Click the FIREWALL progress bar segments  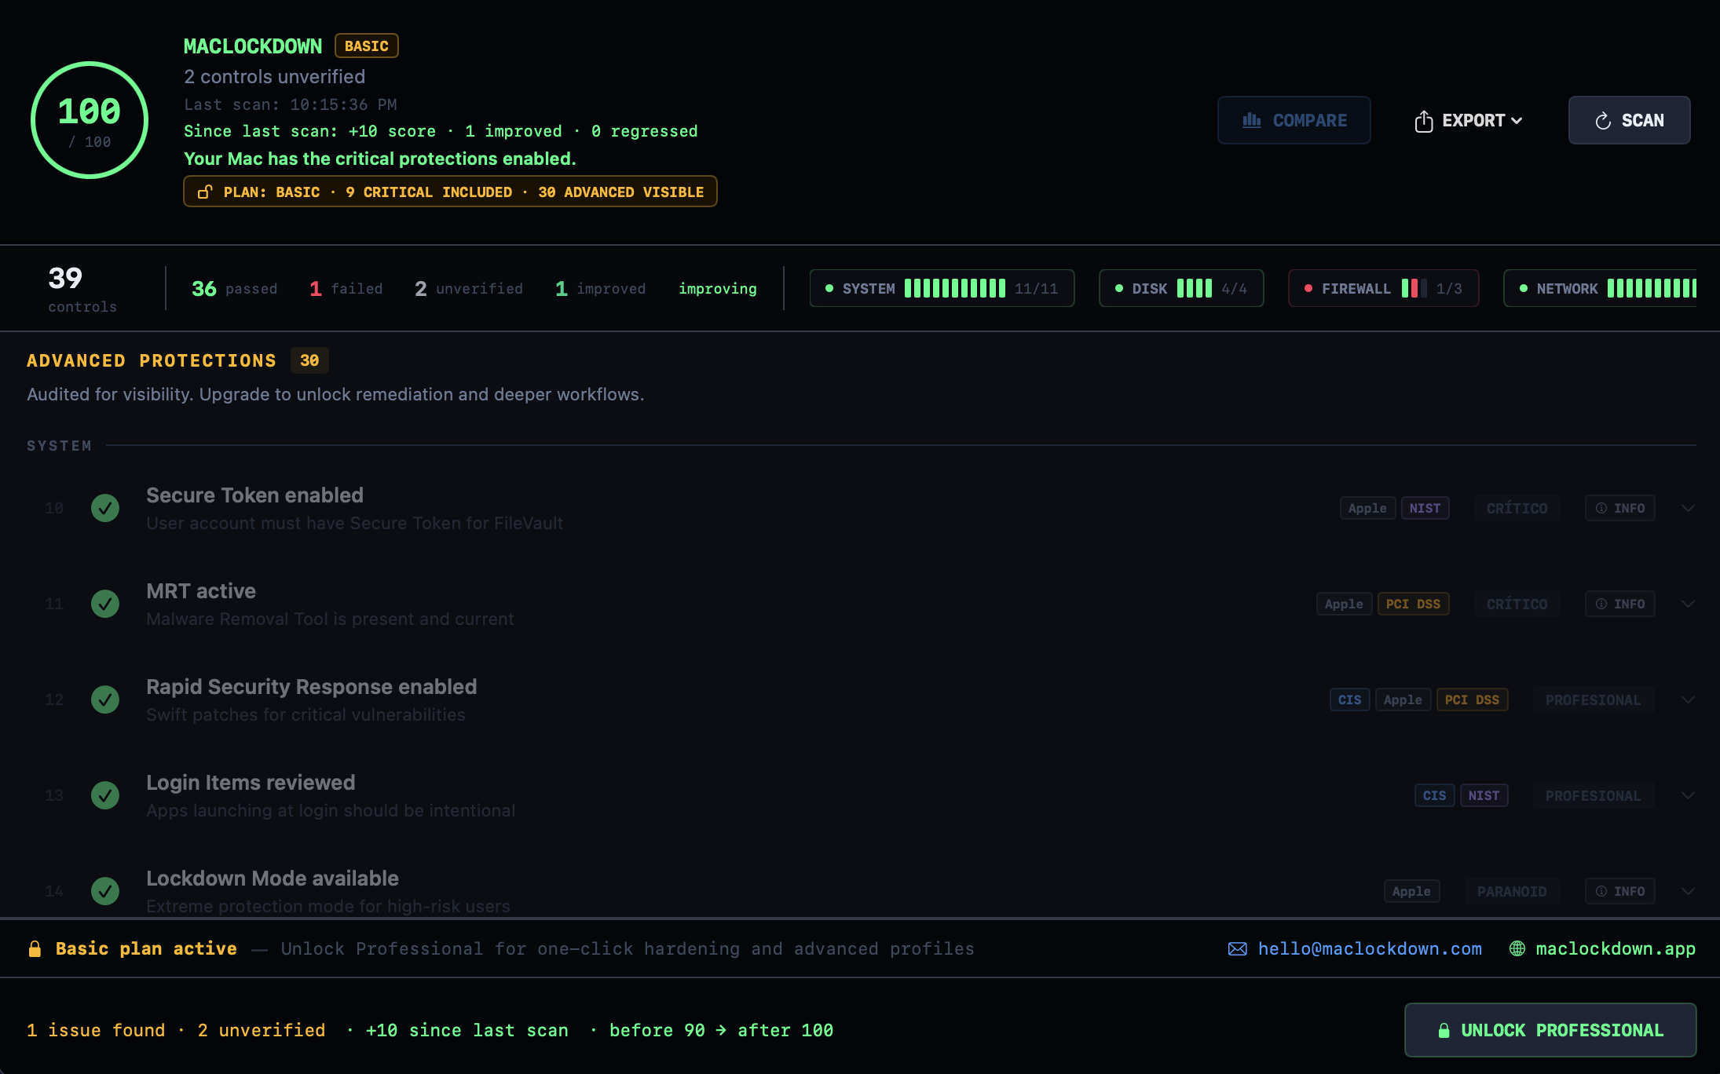pos(1414,288)
